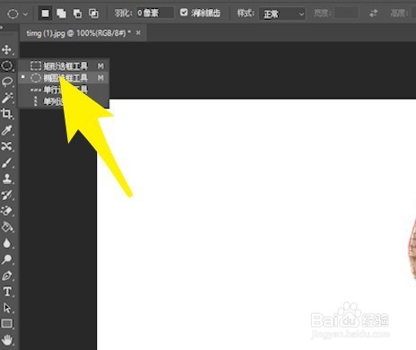Screen dimensions: 416x350
Task: Choose Single Row Marquee tool in flyout
Action: (64, 90)
